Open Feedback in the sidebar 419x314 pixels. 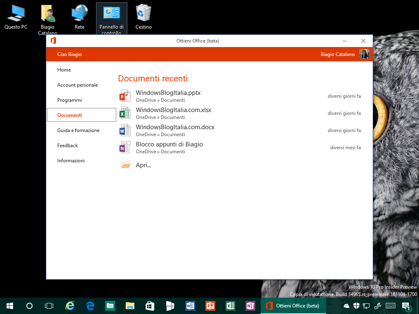pos(68,146)
